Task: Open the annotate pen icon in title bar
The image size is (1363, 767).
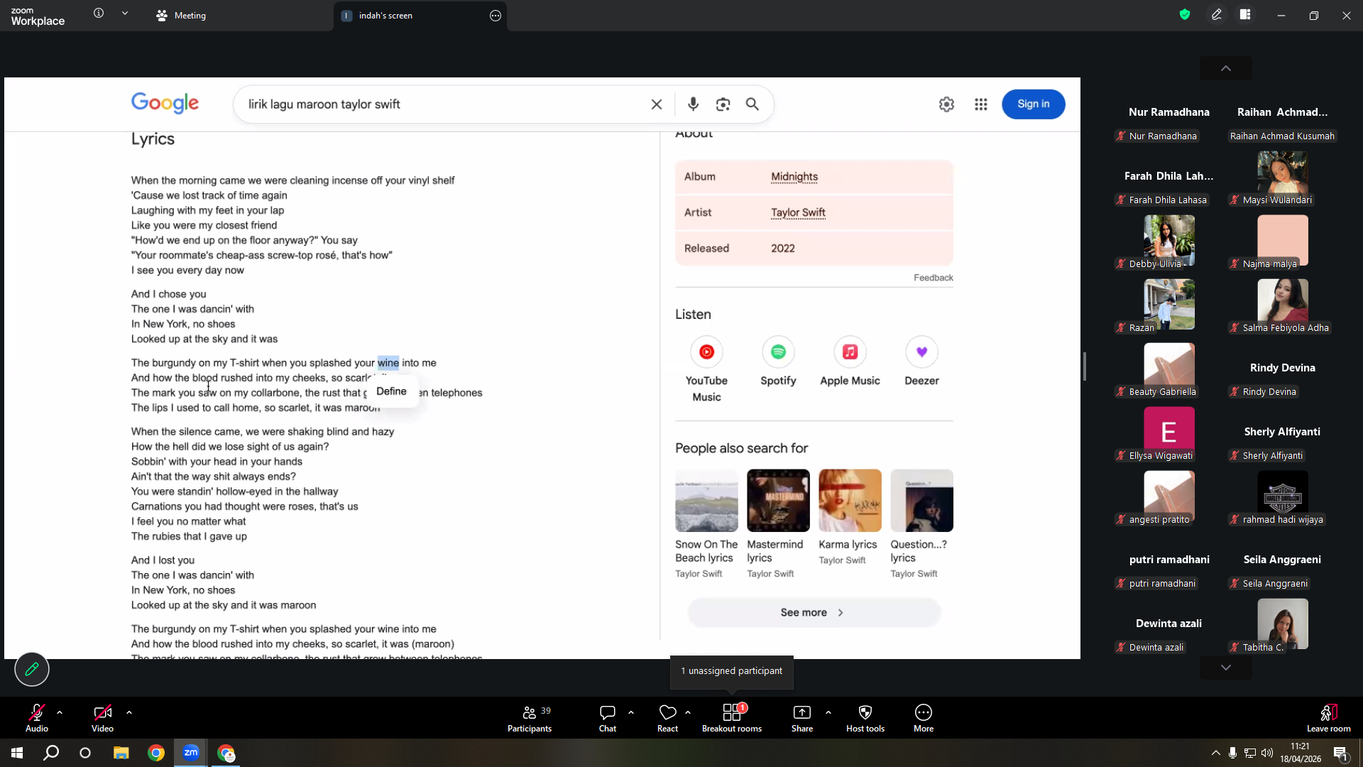Action: click(x=1217, y=14)
